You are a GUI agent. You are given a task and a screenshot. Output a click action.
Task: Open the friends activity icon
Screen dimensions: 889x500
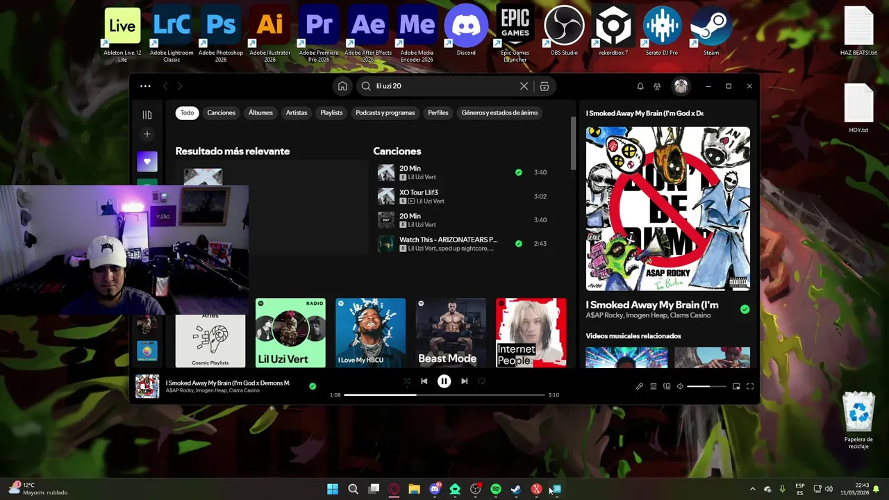click(x=657, y=86)
